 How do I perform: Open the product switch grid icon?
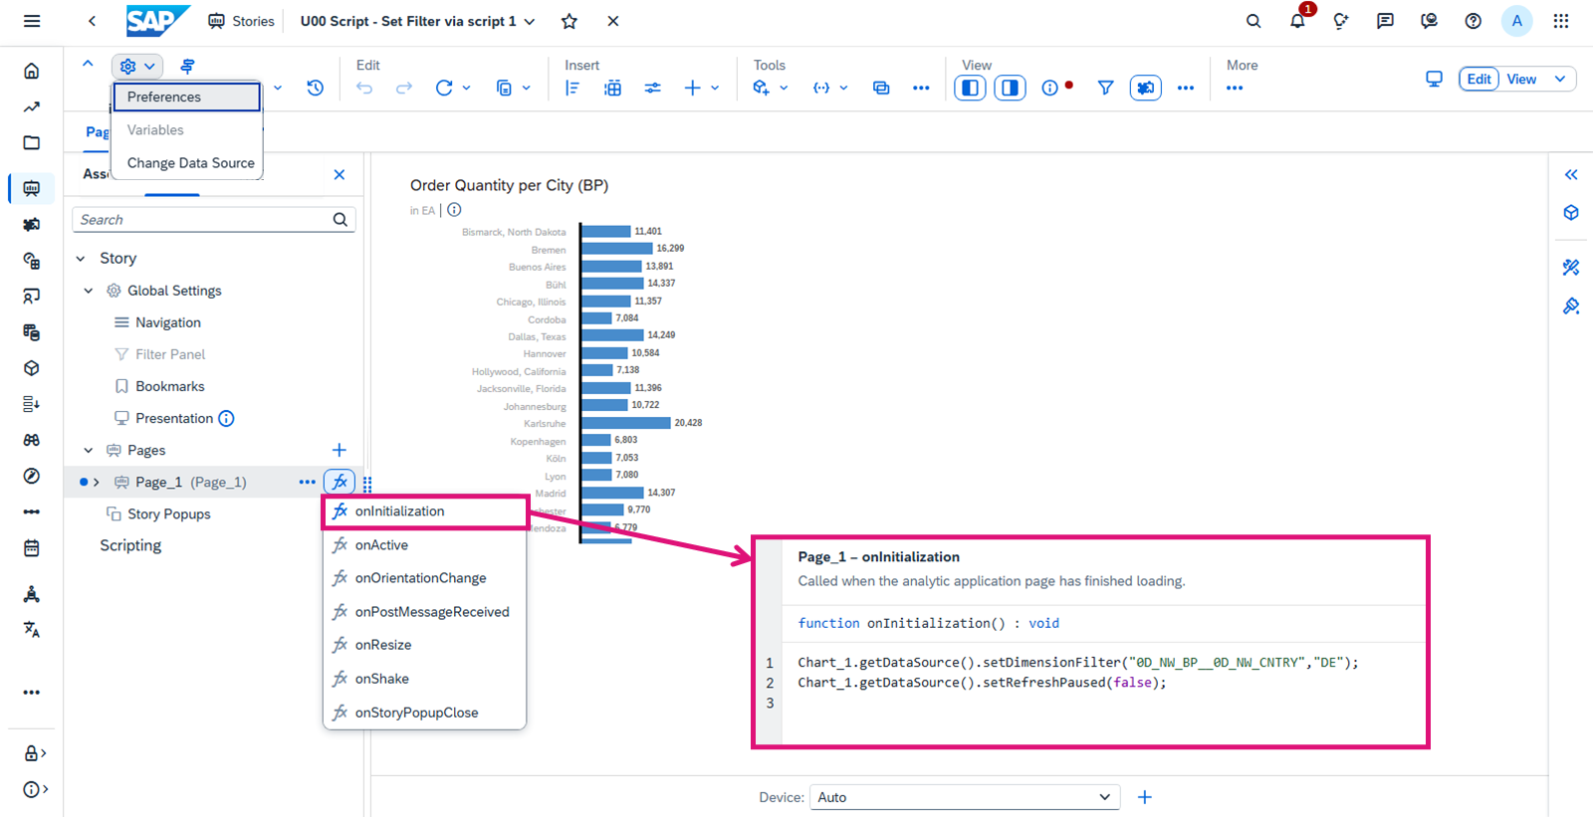click(x=1561, y=21)
